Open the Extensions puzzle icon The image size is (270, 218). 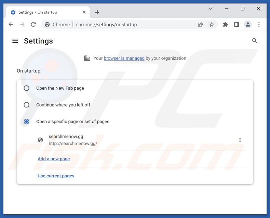tap(226, 25)
